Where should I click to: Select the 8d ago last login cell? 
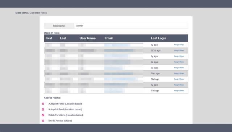pos(154,62)
